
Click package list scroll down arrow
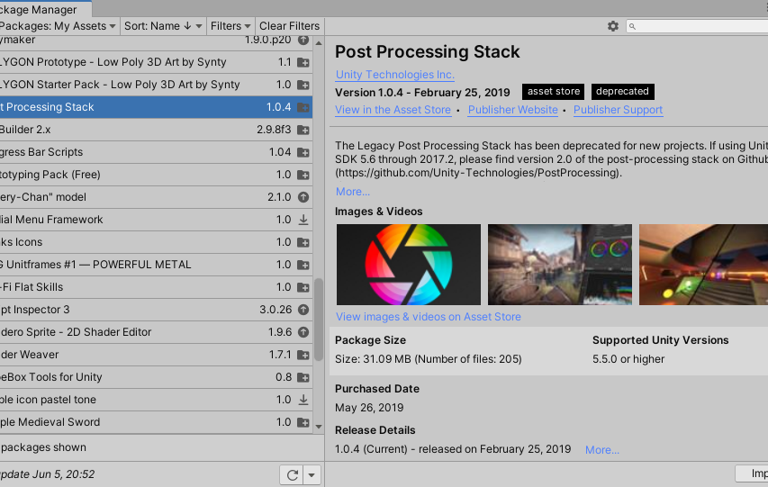(x=319, y=427)
